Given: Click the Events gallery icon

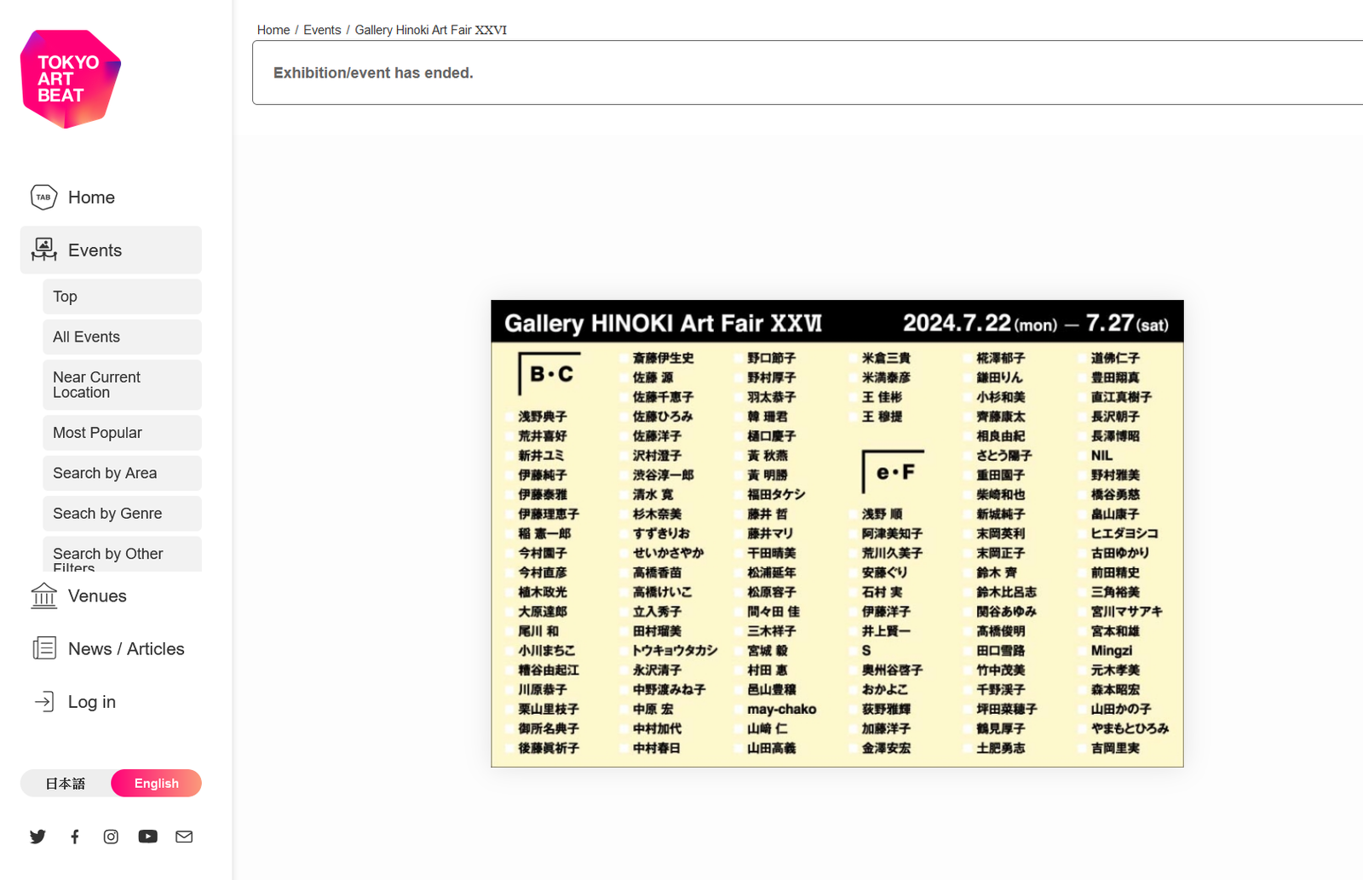Looking at the screenshot, I should 43,250.
